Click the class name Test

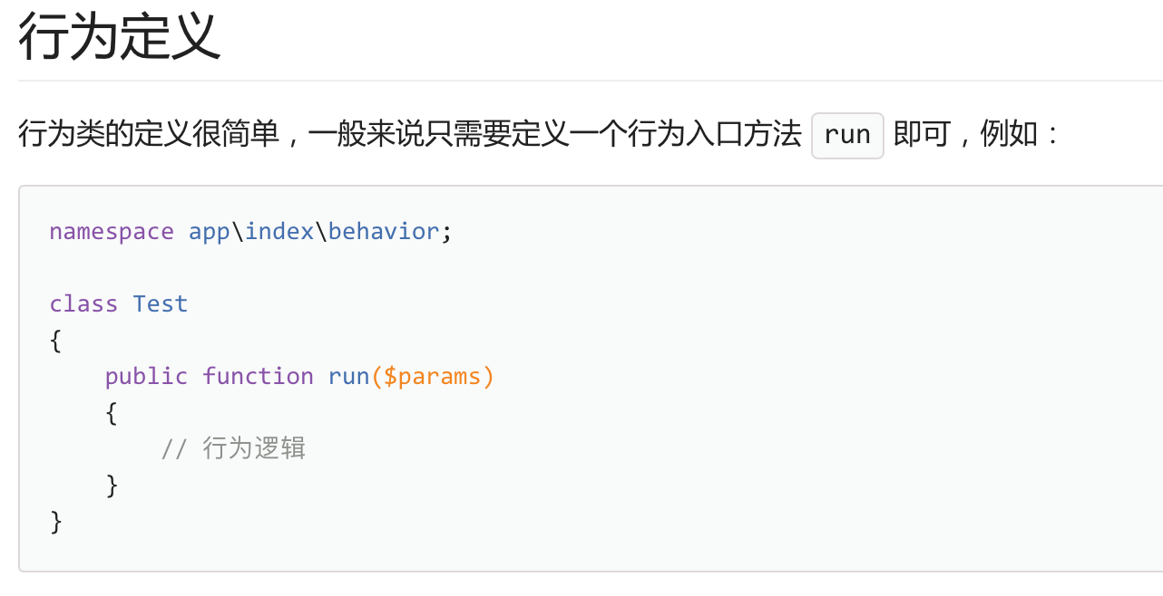point(161,304)
